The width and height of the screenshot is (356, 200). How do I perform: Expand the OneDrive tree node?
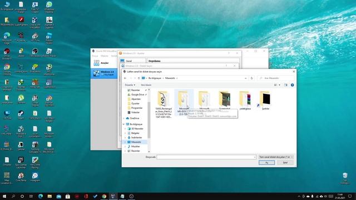click(x=123, y=118)
